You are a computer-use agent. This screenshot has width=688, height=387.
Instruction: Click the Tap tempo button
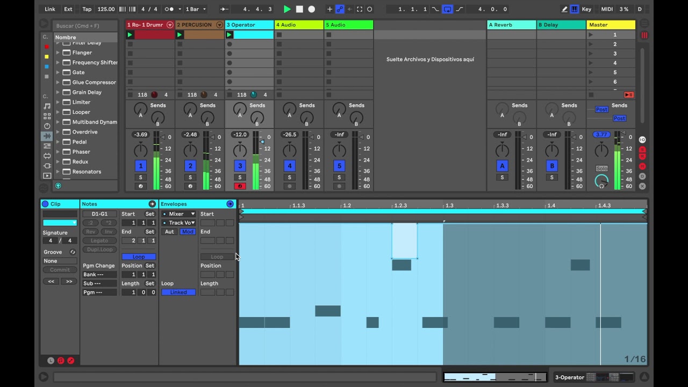click(87, 9)
